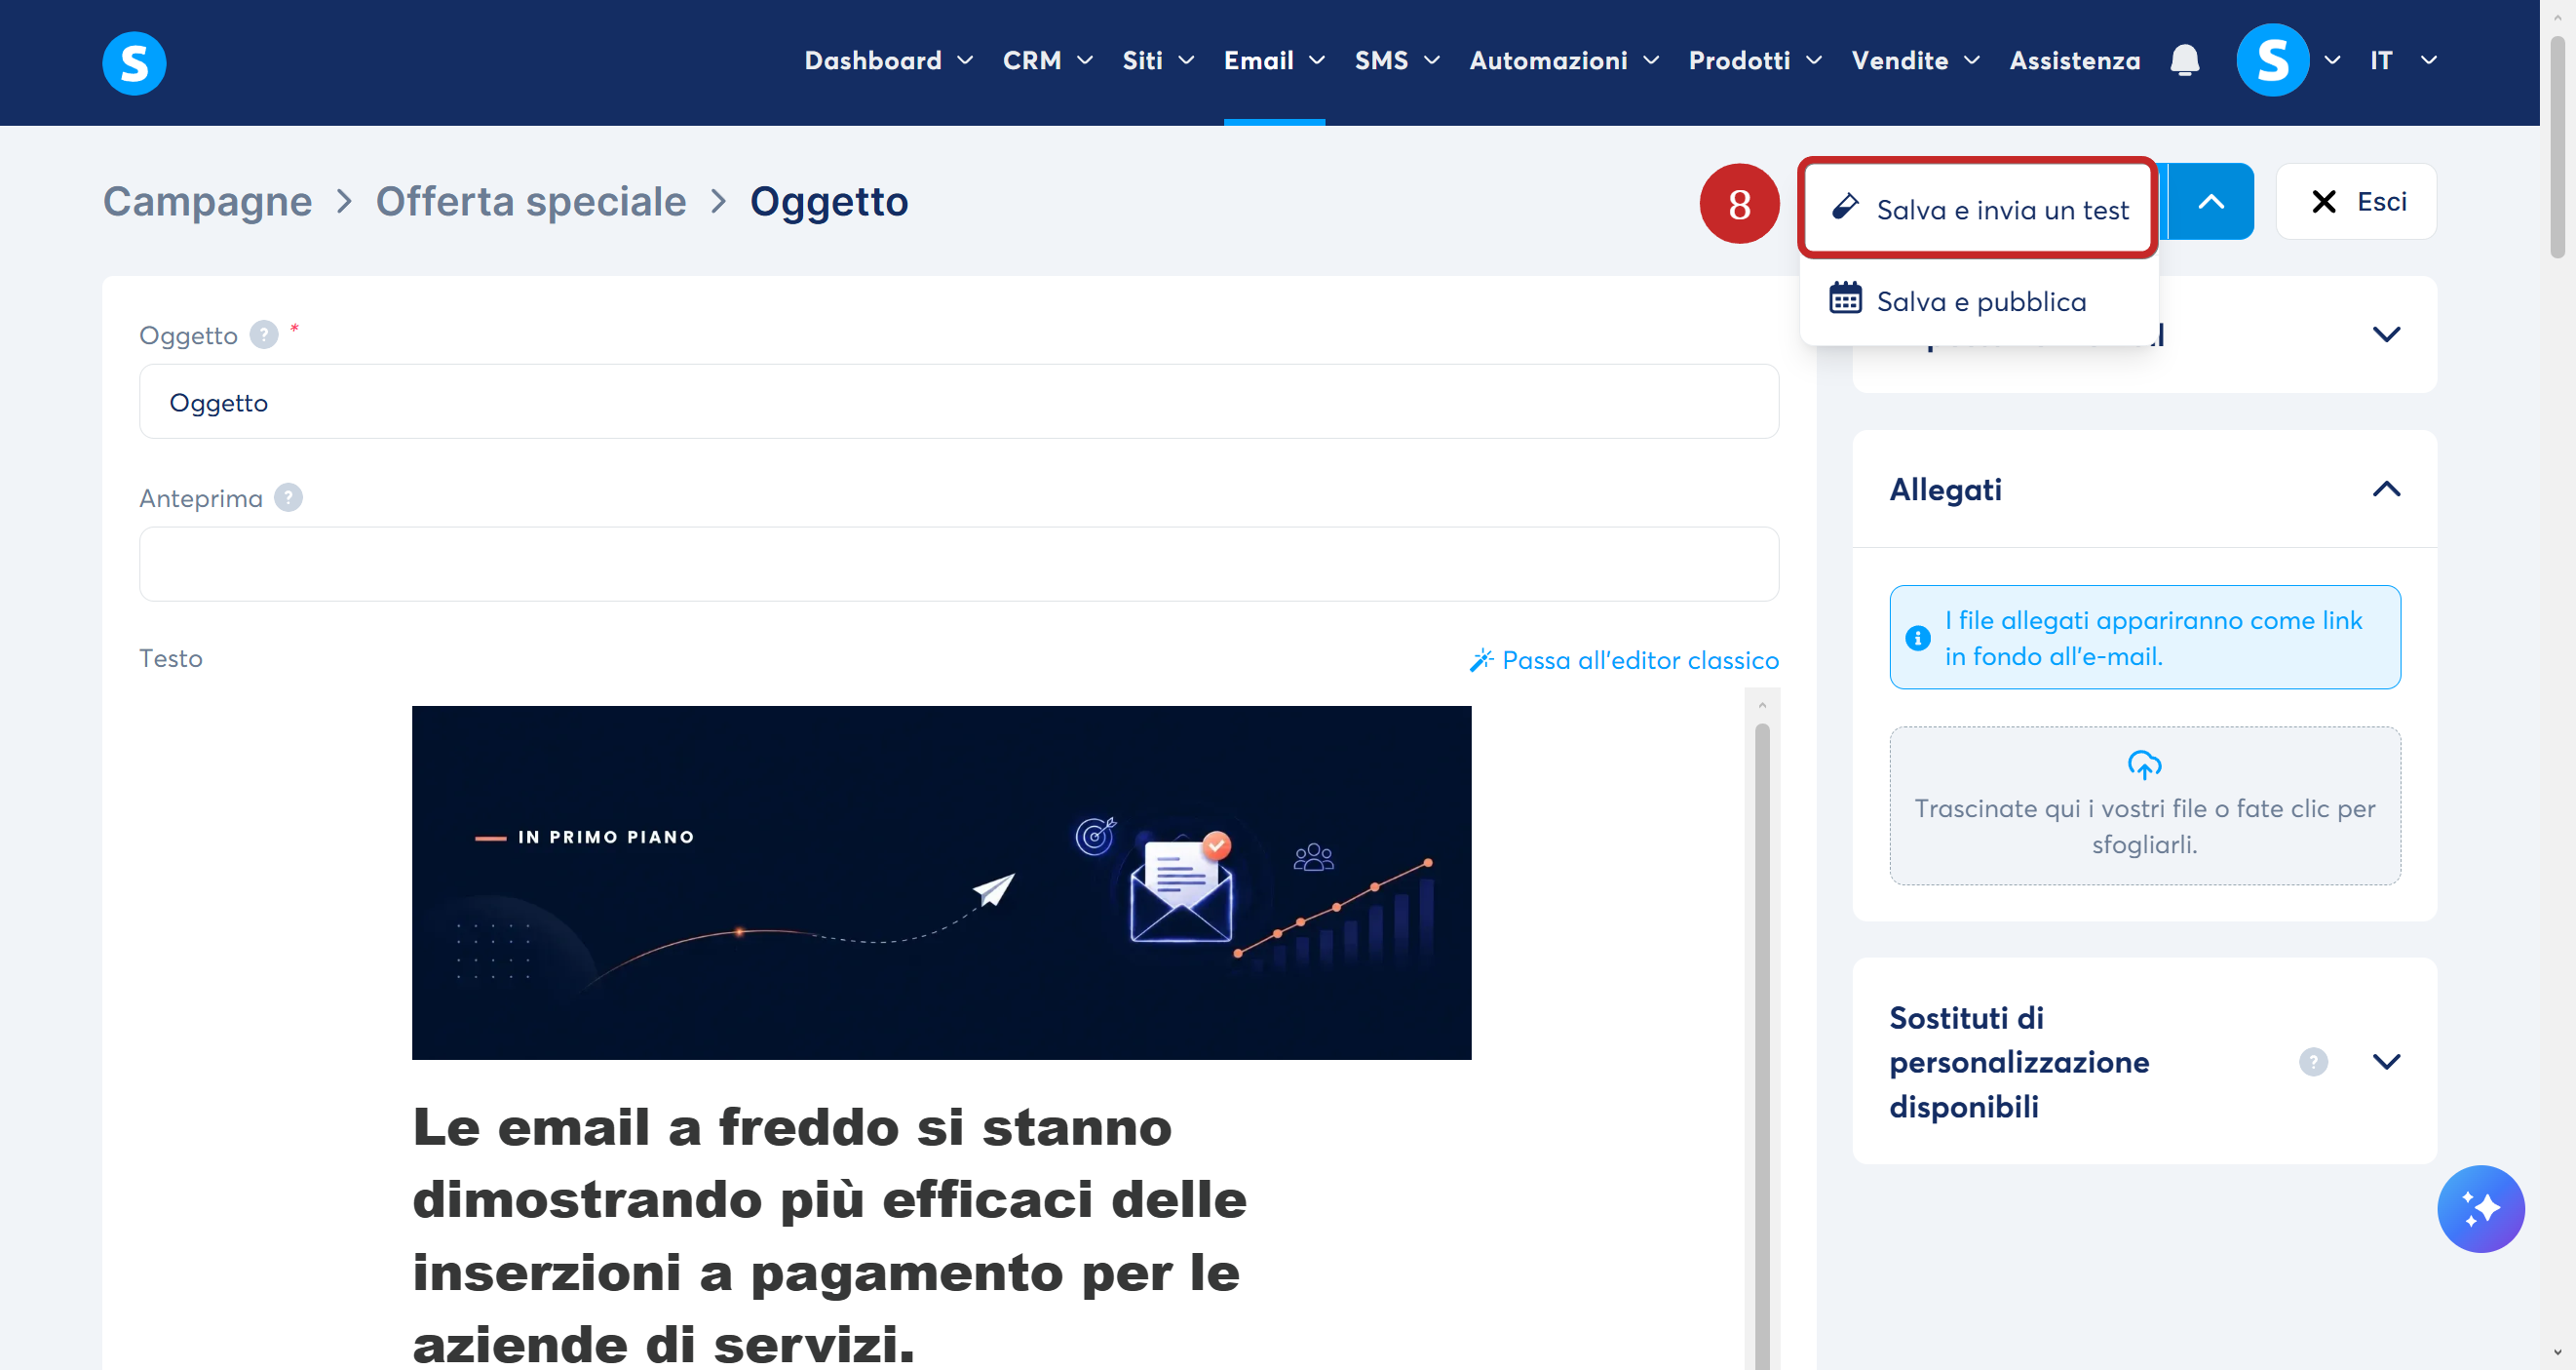Click the Systeme logo in the header
This screenshot has height=1370, width=2576.
[x=134, y=62]
